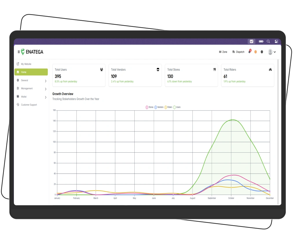
Task: Click the checkmark icon in the purple bar
Action: pos(252,41)
